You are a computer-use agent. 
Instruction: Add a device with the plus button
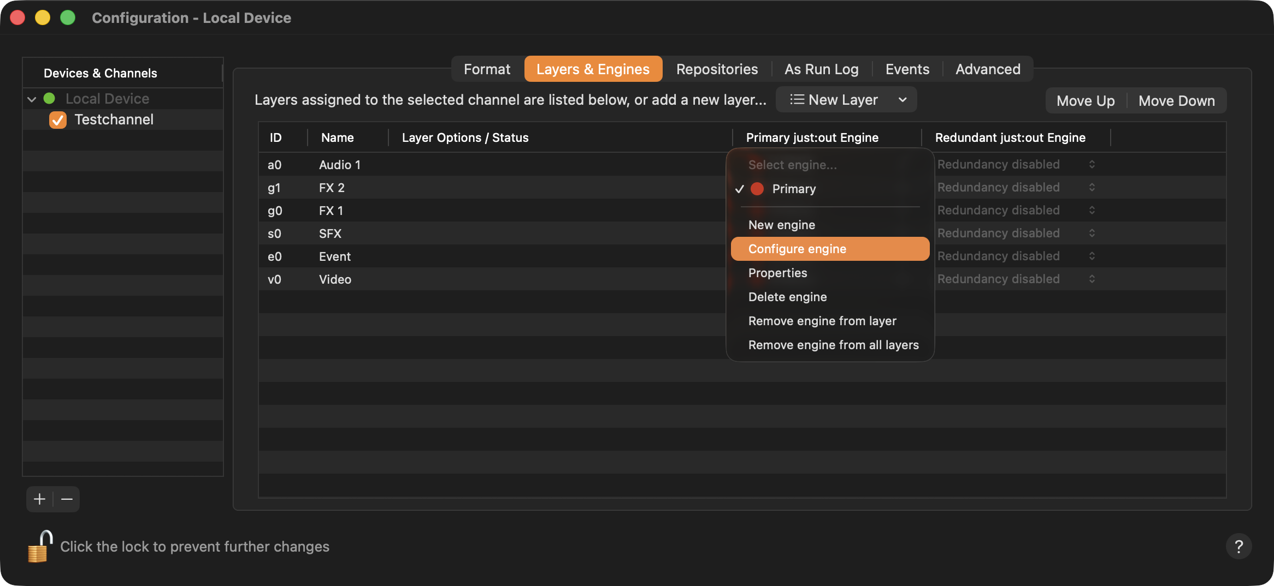(39, 499)
